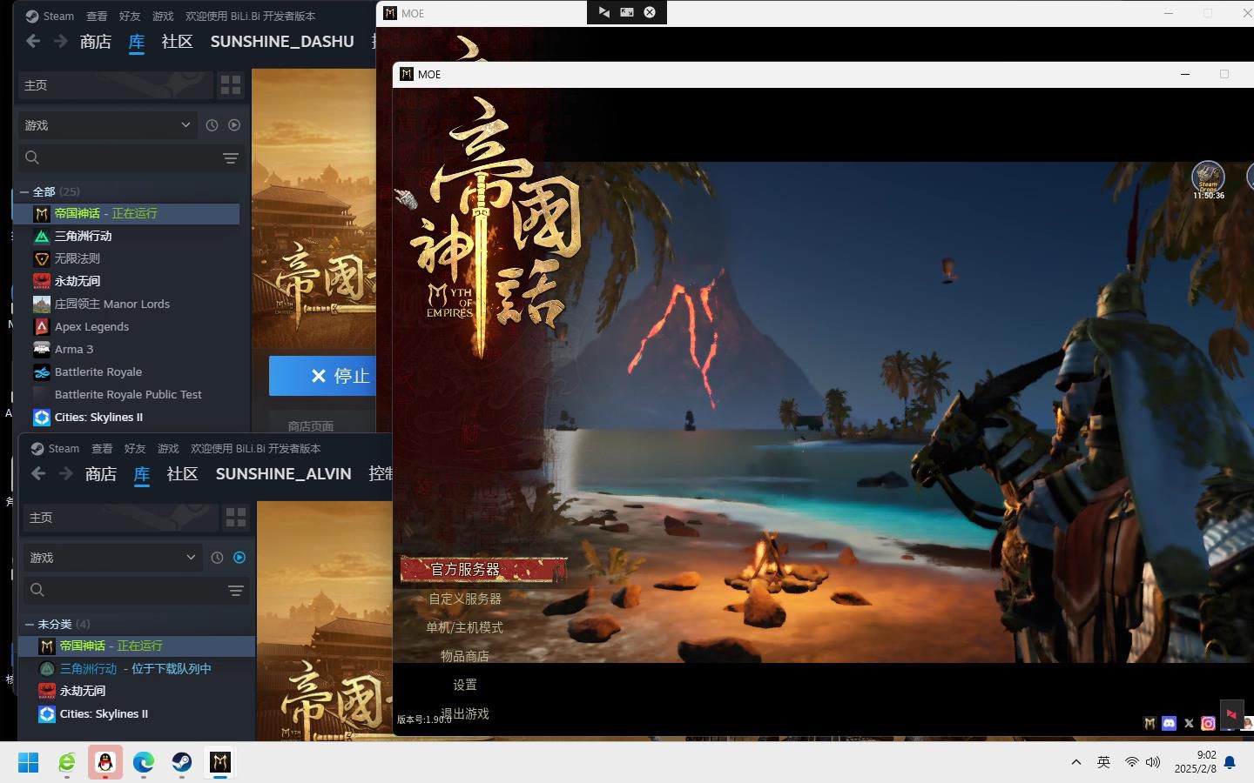The image size is (1254, 783).
Task: Collapse the 未分类 (4) game section
Action: click(x=30, y=624)
